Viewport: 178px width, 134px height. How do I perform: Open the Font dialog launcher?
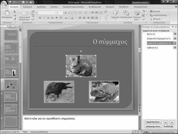coord(75,22)
